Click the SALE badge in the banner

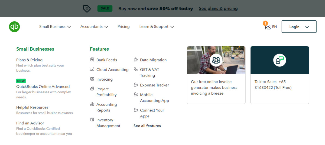pos(105,8)
